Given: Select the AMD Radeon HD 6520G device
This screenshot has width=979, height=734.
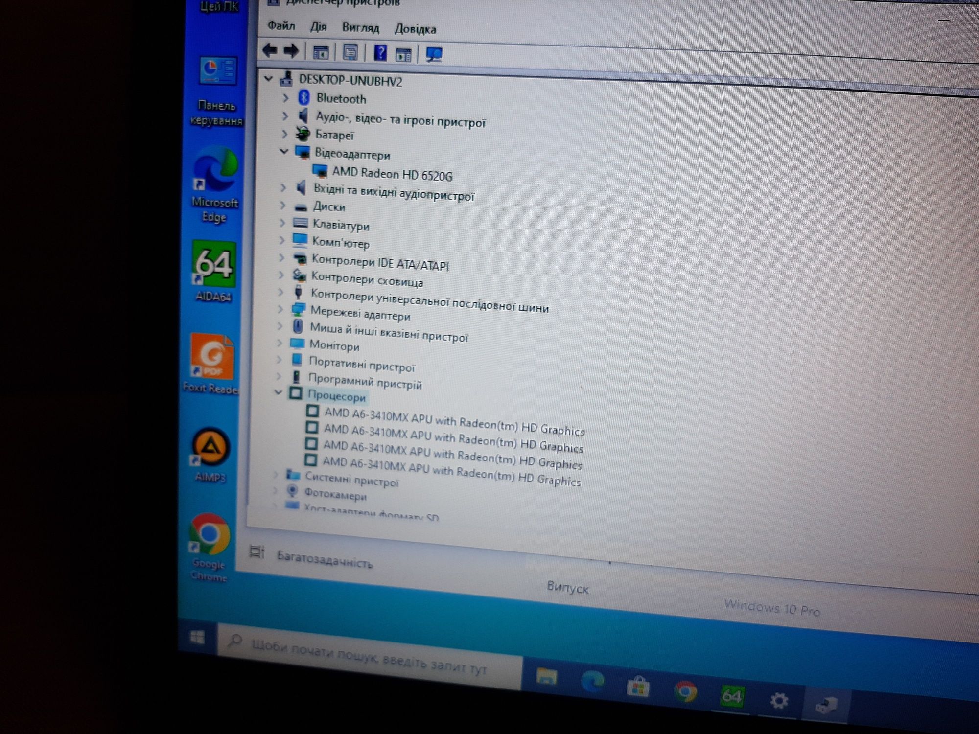Looking at the screenshot, I should coord(393,174).
